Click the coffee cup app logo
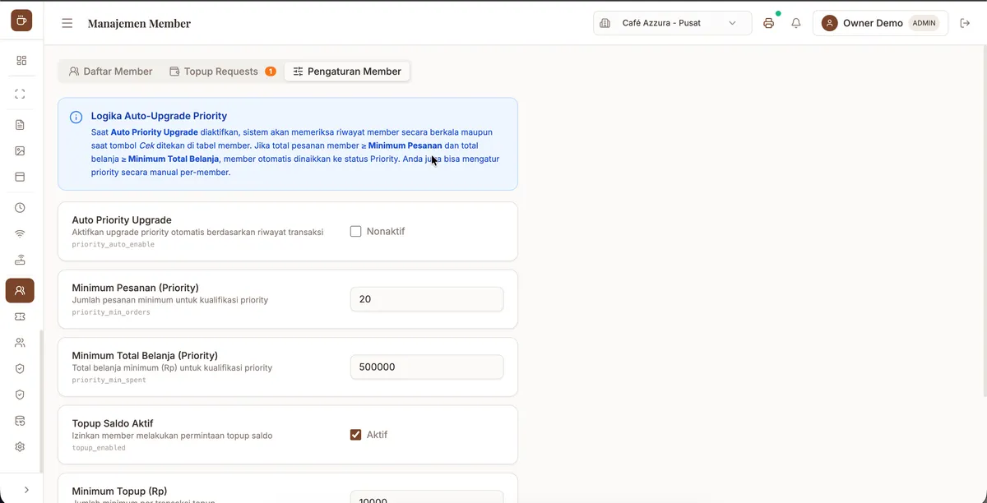 pyautogui.click(x=21, y=21)
